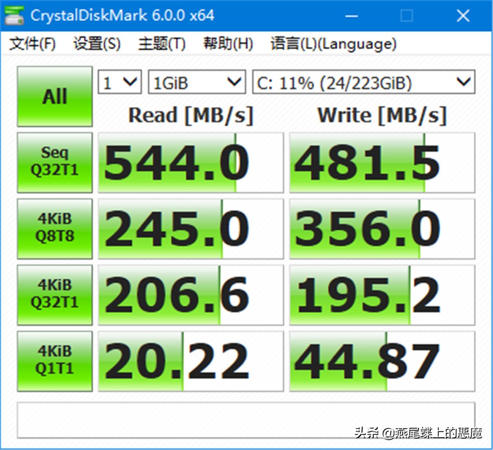Click the Read [MB/s] column header
This screenshot has width=493, height=450.
[191, 115]
